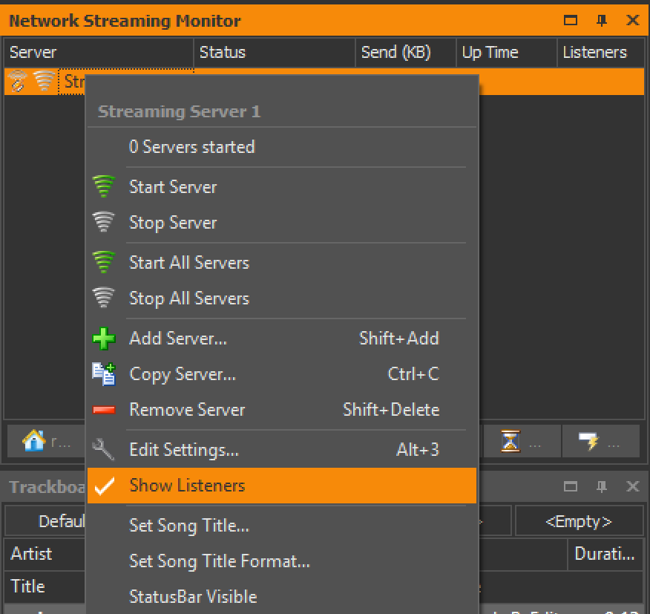
Task: Click the red minus Remove Server icon
Action: click(x=104, y=410)
